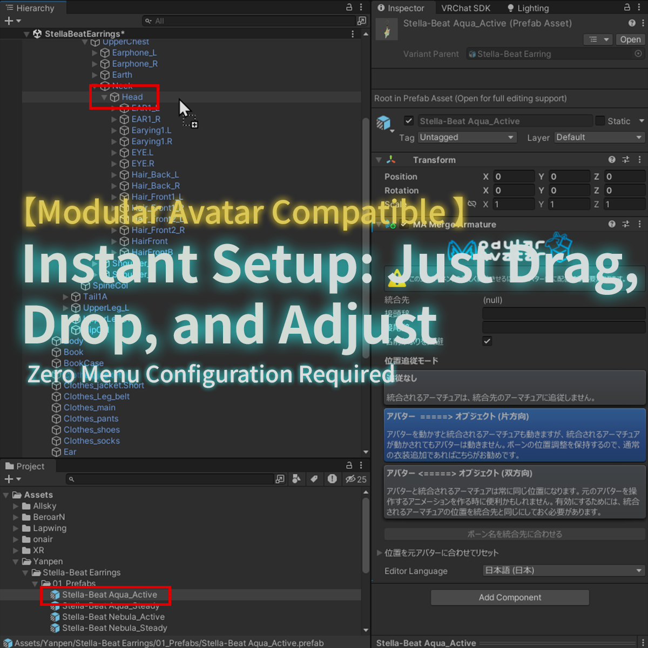Viewport: 648px width, 648px height.
Task: Click the Project search-by-type filter icon
Action: [296, 479]
